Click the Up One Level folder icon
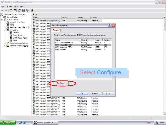The image size is (166, 125). pyautogui.click(x=11, y=10)
